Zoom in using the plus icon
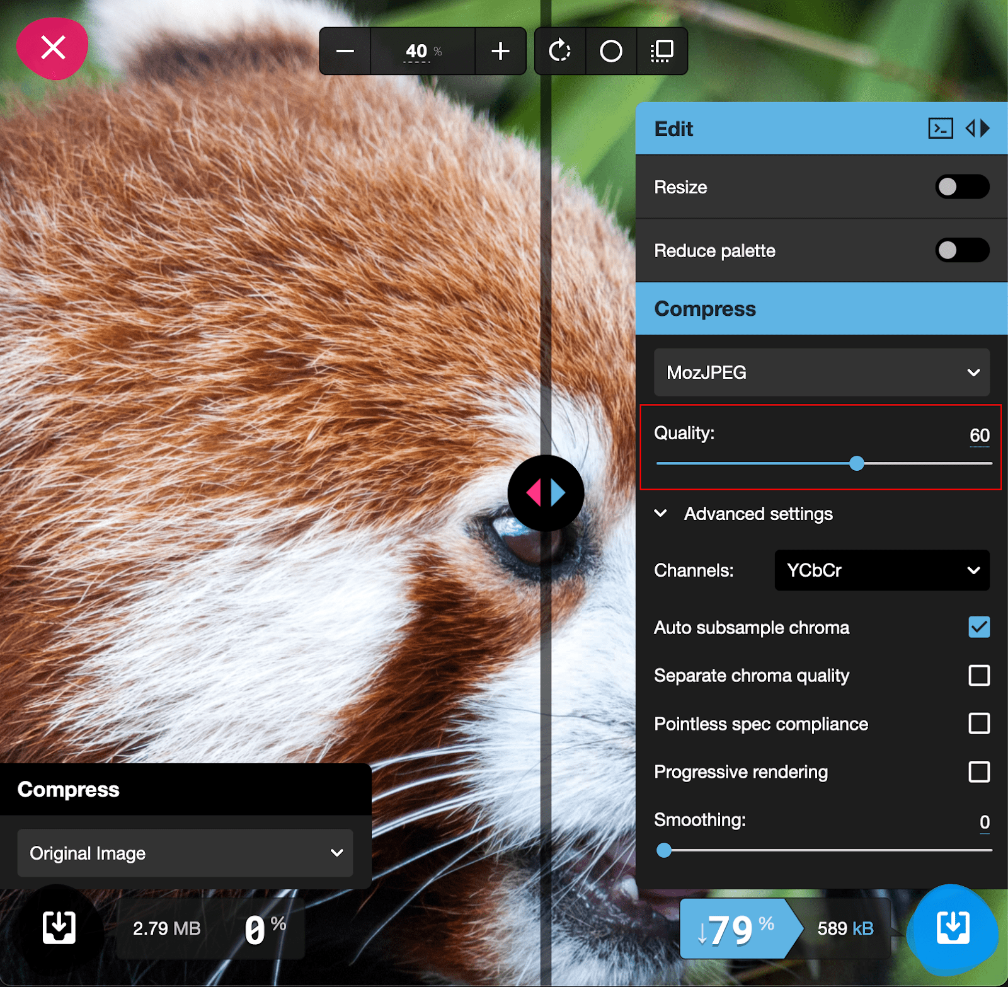This screenshot has width=1008, height=987. pyautogui.click(x=500, y=51)
